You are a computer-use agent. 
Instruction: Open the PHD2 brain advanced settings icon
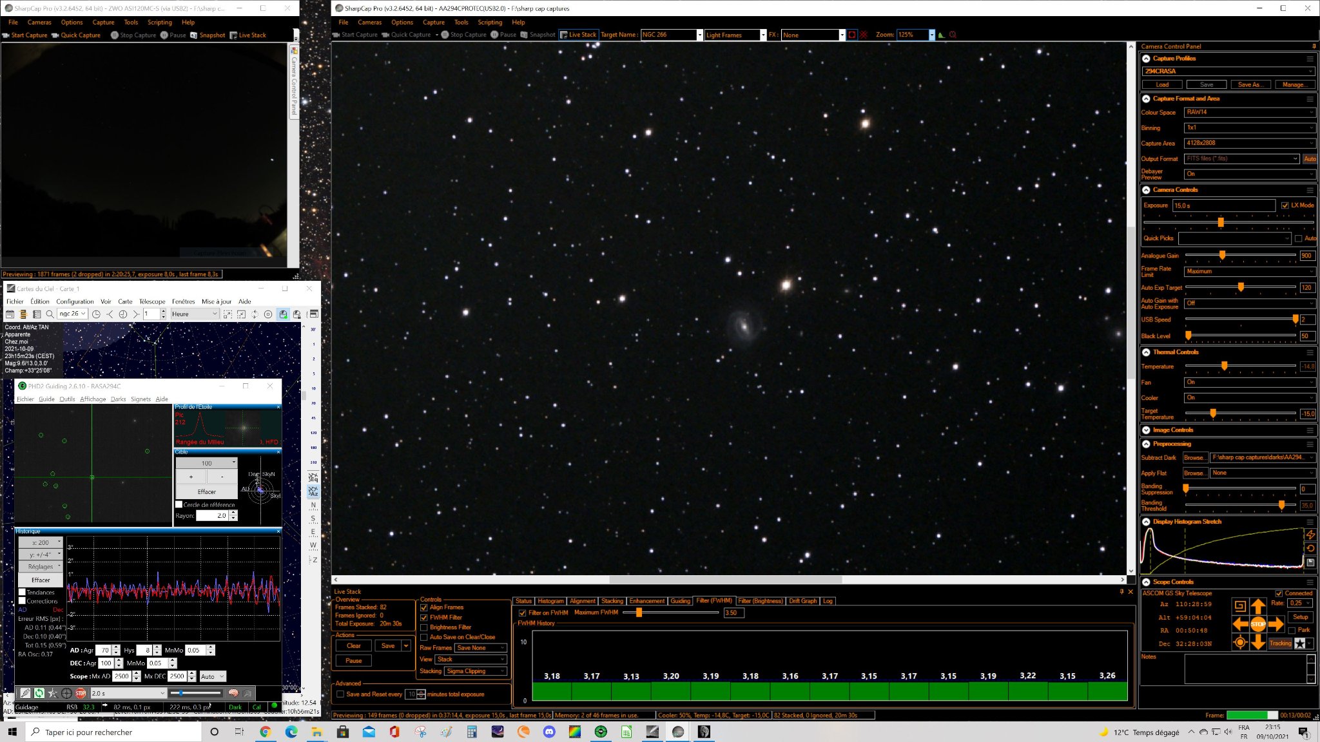[x=233, y=693]
